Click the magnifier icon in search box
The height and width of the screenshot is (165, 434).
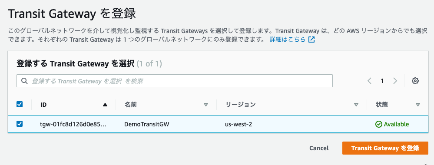click(24, 81)
